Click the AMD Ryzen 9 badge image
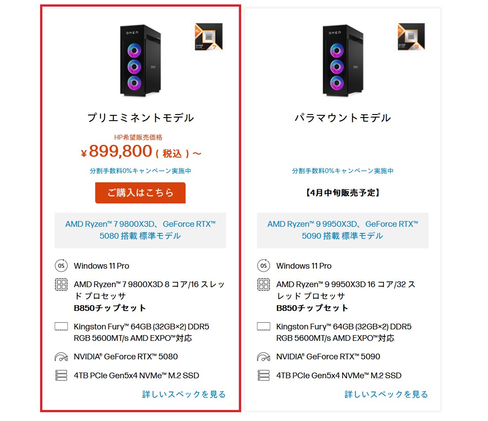This screenshot has height=421, width=488. pyautogui.click(x=411, y=37)
